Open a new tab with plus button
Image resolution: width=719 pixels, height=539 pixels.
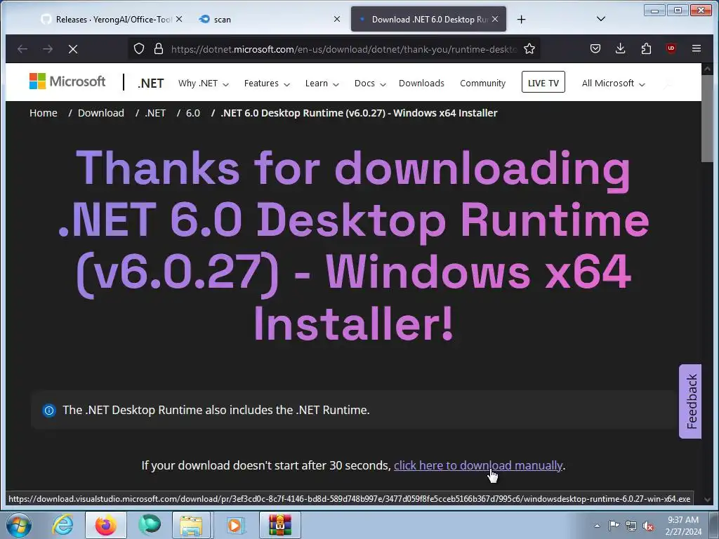[522, 19]
